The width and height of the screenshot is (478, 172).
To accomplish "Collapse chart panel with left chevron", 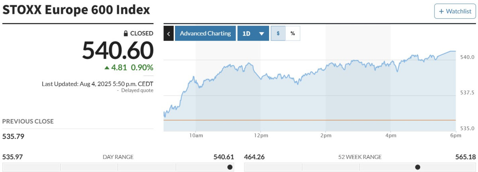I will 168,33.
